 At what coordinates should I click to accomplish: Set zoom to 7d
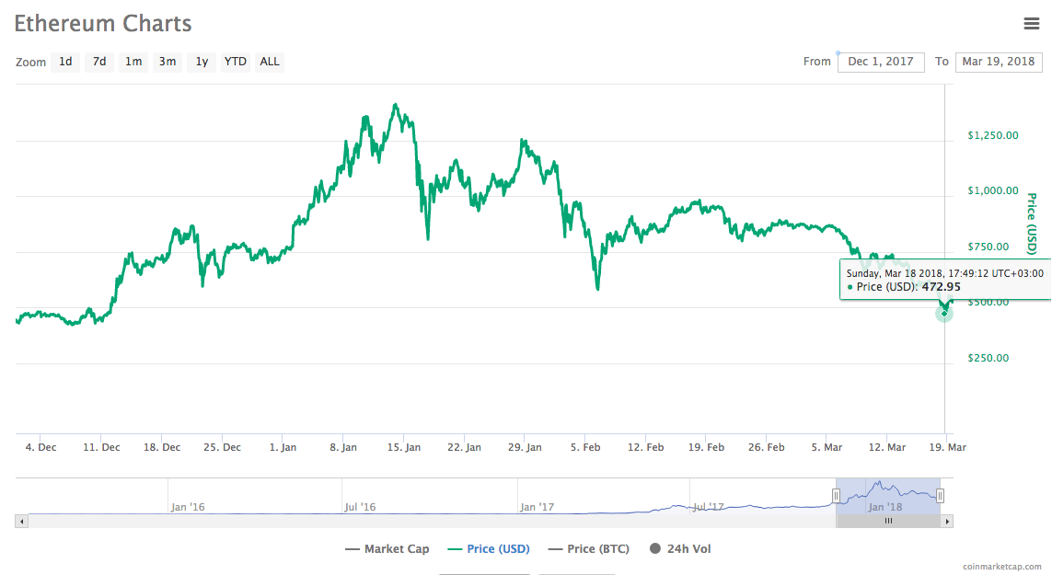(99, 62)
